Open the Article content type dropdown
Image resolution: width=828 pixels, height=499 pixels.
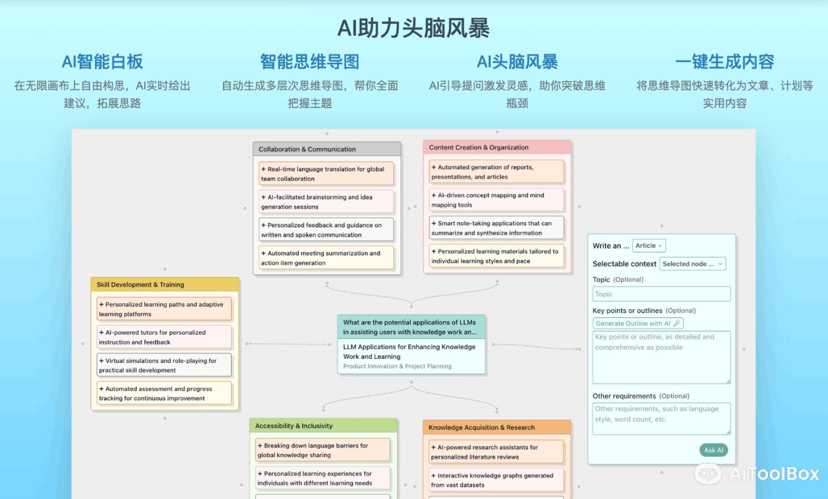pyautogui.click(x=649, y=245)
